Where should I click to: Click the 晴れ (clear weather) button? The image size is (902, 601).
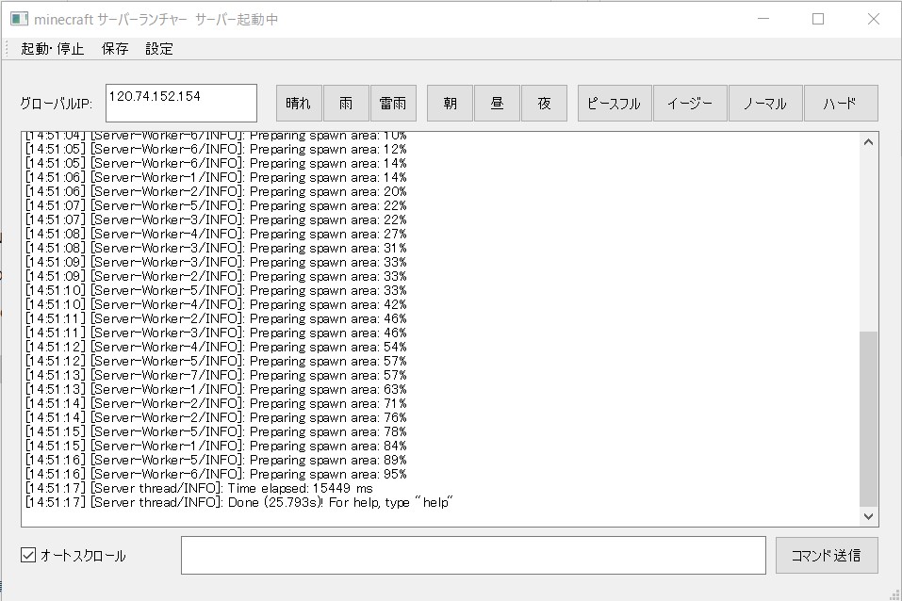(299, 104)
